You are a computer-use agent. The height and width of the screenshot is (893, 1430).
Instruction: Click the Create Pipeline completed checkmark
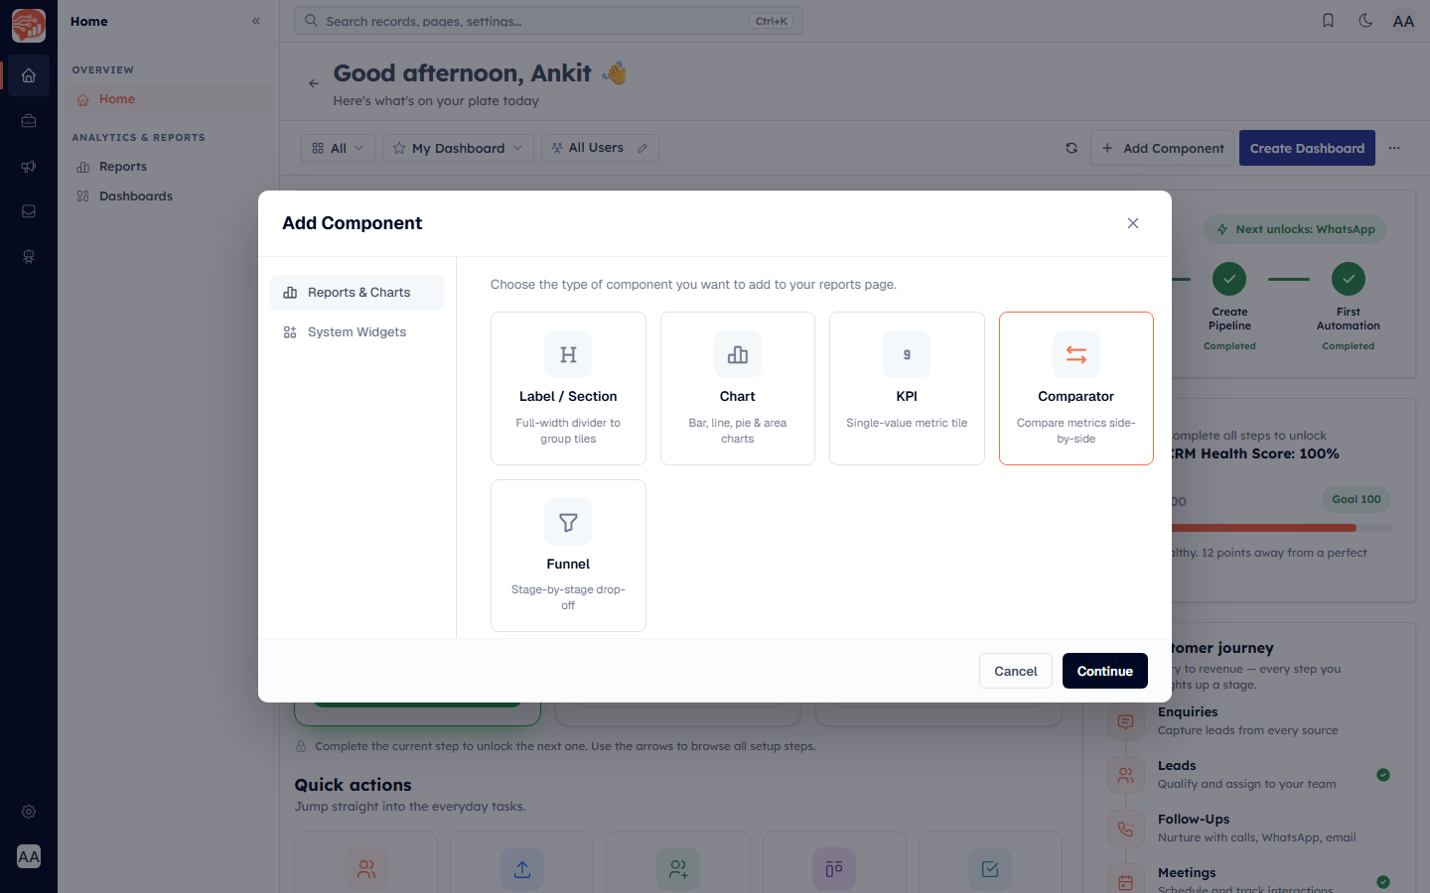point(1229,279)
